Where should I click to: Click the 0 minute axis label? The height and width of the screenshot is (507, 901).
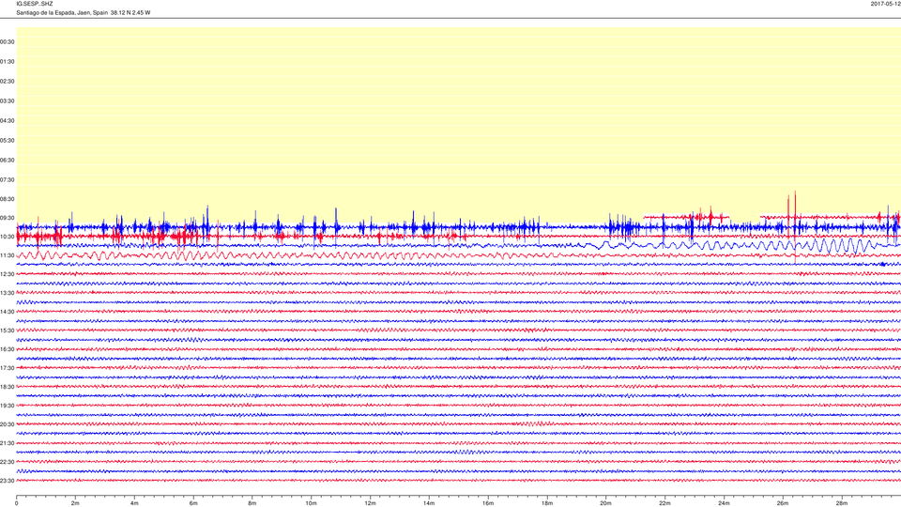pyautogui.click(x=17, y=503)
